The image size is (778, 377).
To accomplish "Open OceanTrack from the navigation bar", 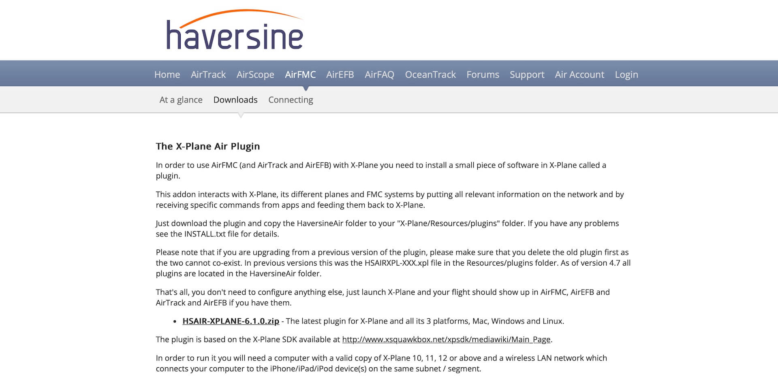I will pos(430,75).
